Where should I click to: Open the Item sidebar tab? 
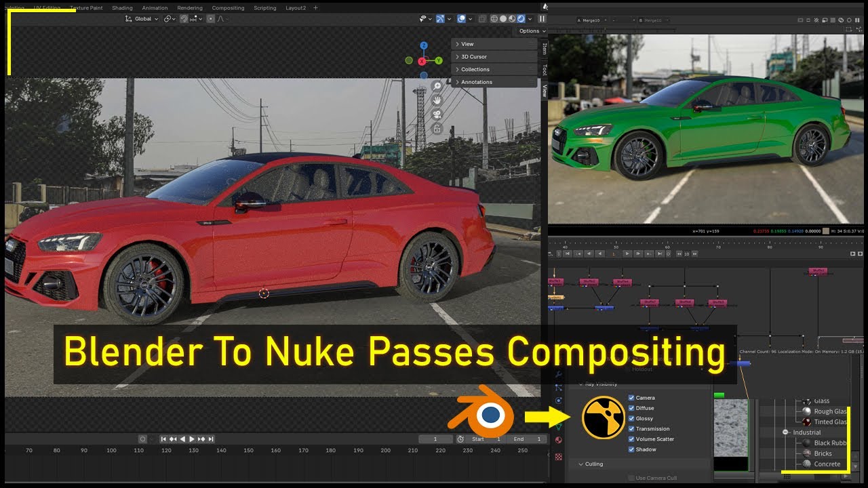pos(544,48)
